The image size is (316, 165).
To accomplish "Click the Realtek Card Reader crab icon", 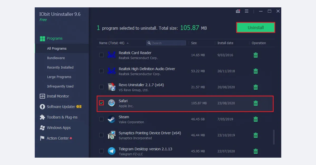I will point(111,55).
